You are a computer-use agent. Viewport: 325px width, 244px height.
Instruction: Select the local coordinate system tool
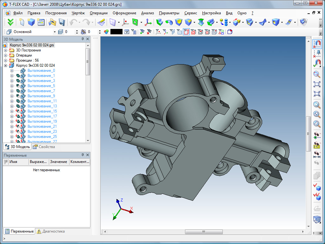coord(148,22)
